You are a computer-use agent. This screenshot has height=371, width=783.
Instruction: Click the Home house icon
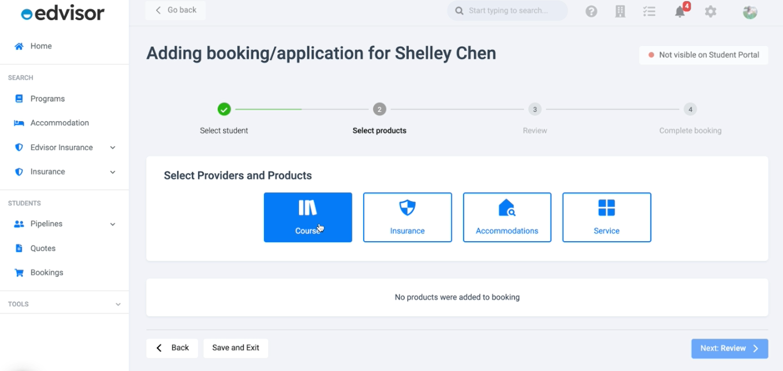pyautogui.click(x=19, y=46)
